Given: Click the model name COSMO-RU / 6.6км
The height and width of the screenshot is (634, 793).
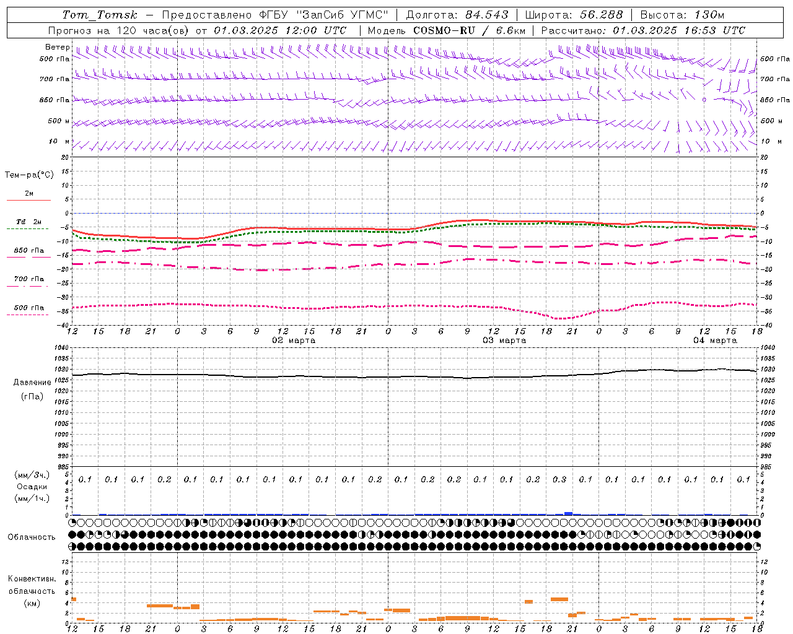Looking at the screenshot, I should click(x=470, y=30).
